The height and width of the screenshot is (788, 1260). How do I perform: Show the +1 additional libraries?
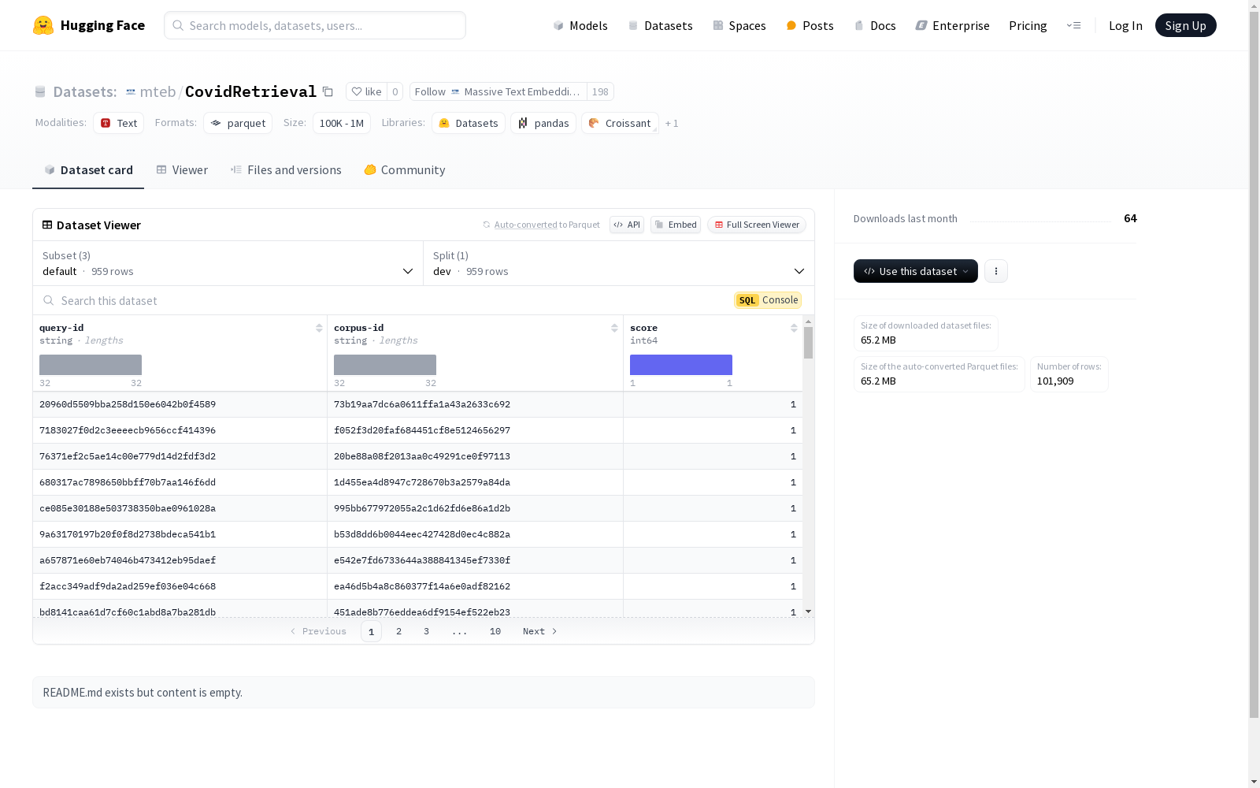pos(672,123)
